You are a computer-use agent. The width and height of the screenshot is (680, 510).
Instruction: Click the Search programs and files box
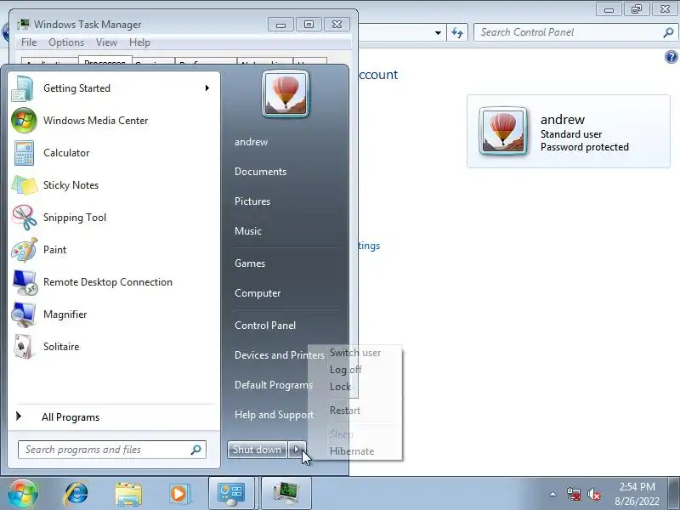pyautogui.click(x=112, y=450)
